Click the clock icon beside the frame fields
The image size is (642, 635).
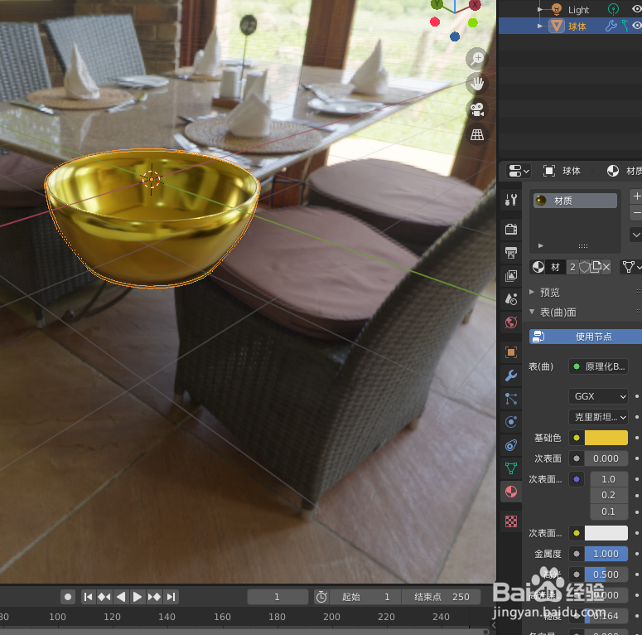[321, 597]
